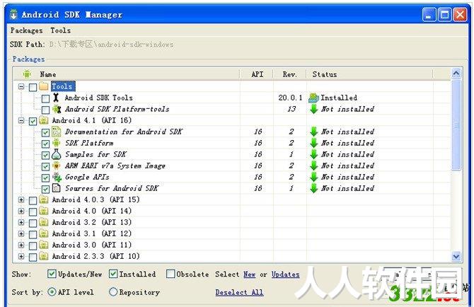Click the Android 4.0.3 (API 15) folder icon
This screenshot has width=474, height=307.
click(44, 199)
